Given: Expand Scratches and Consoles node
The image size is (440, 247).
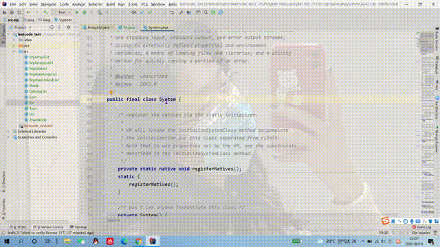Looking at the screenshot, I should pos(8,137).
